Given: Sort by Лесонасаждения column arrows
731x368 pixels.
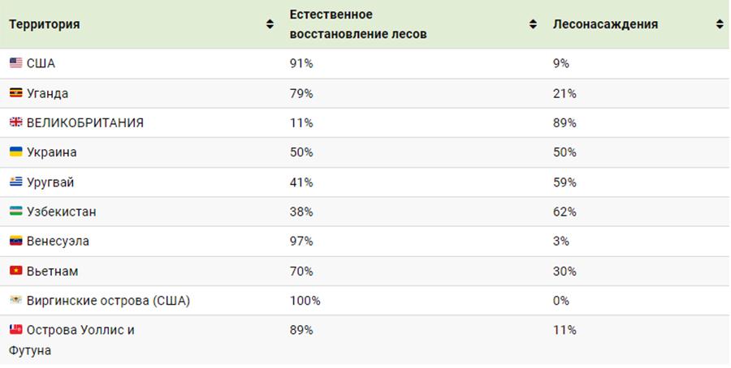Looking at the screenshot, I should (720, 24).
